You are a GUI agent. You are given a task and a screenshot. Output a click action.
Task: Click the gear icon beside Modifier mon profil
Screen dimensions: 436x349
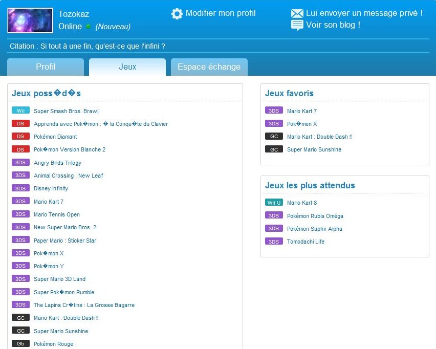point(177,14)
